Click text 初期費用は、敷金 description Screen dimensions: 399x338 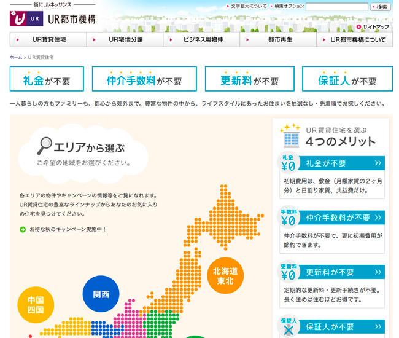333,186
